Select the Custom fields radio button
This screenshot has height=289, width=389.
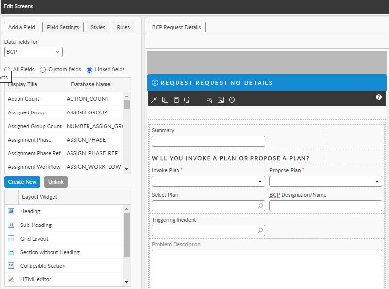[43, 70]
